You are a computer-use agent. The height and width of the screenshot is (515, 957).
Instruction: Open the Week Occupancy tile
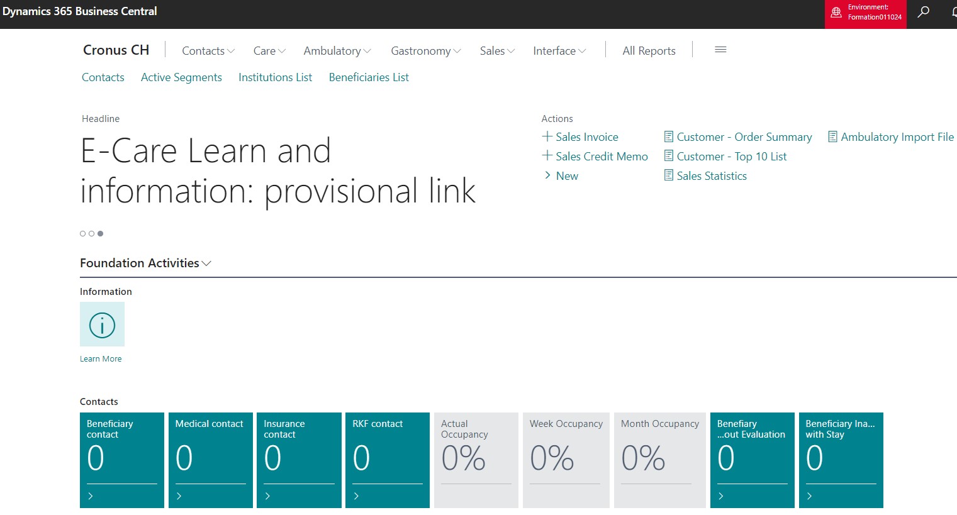[566, 460]
